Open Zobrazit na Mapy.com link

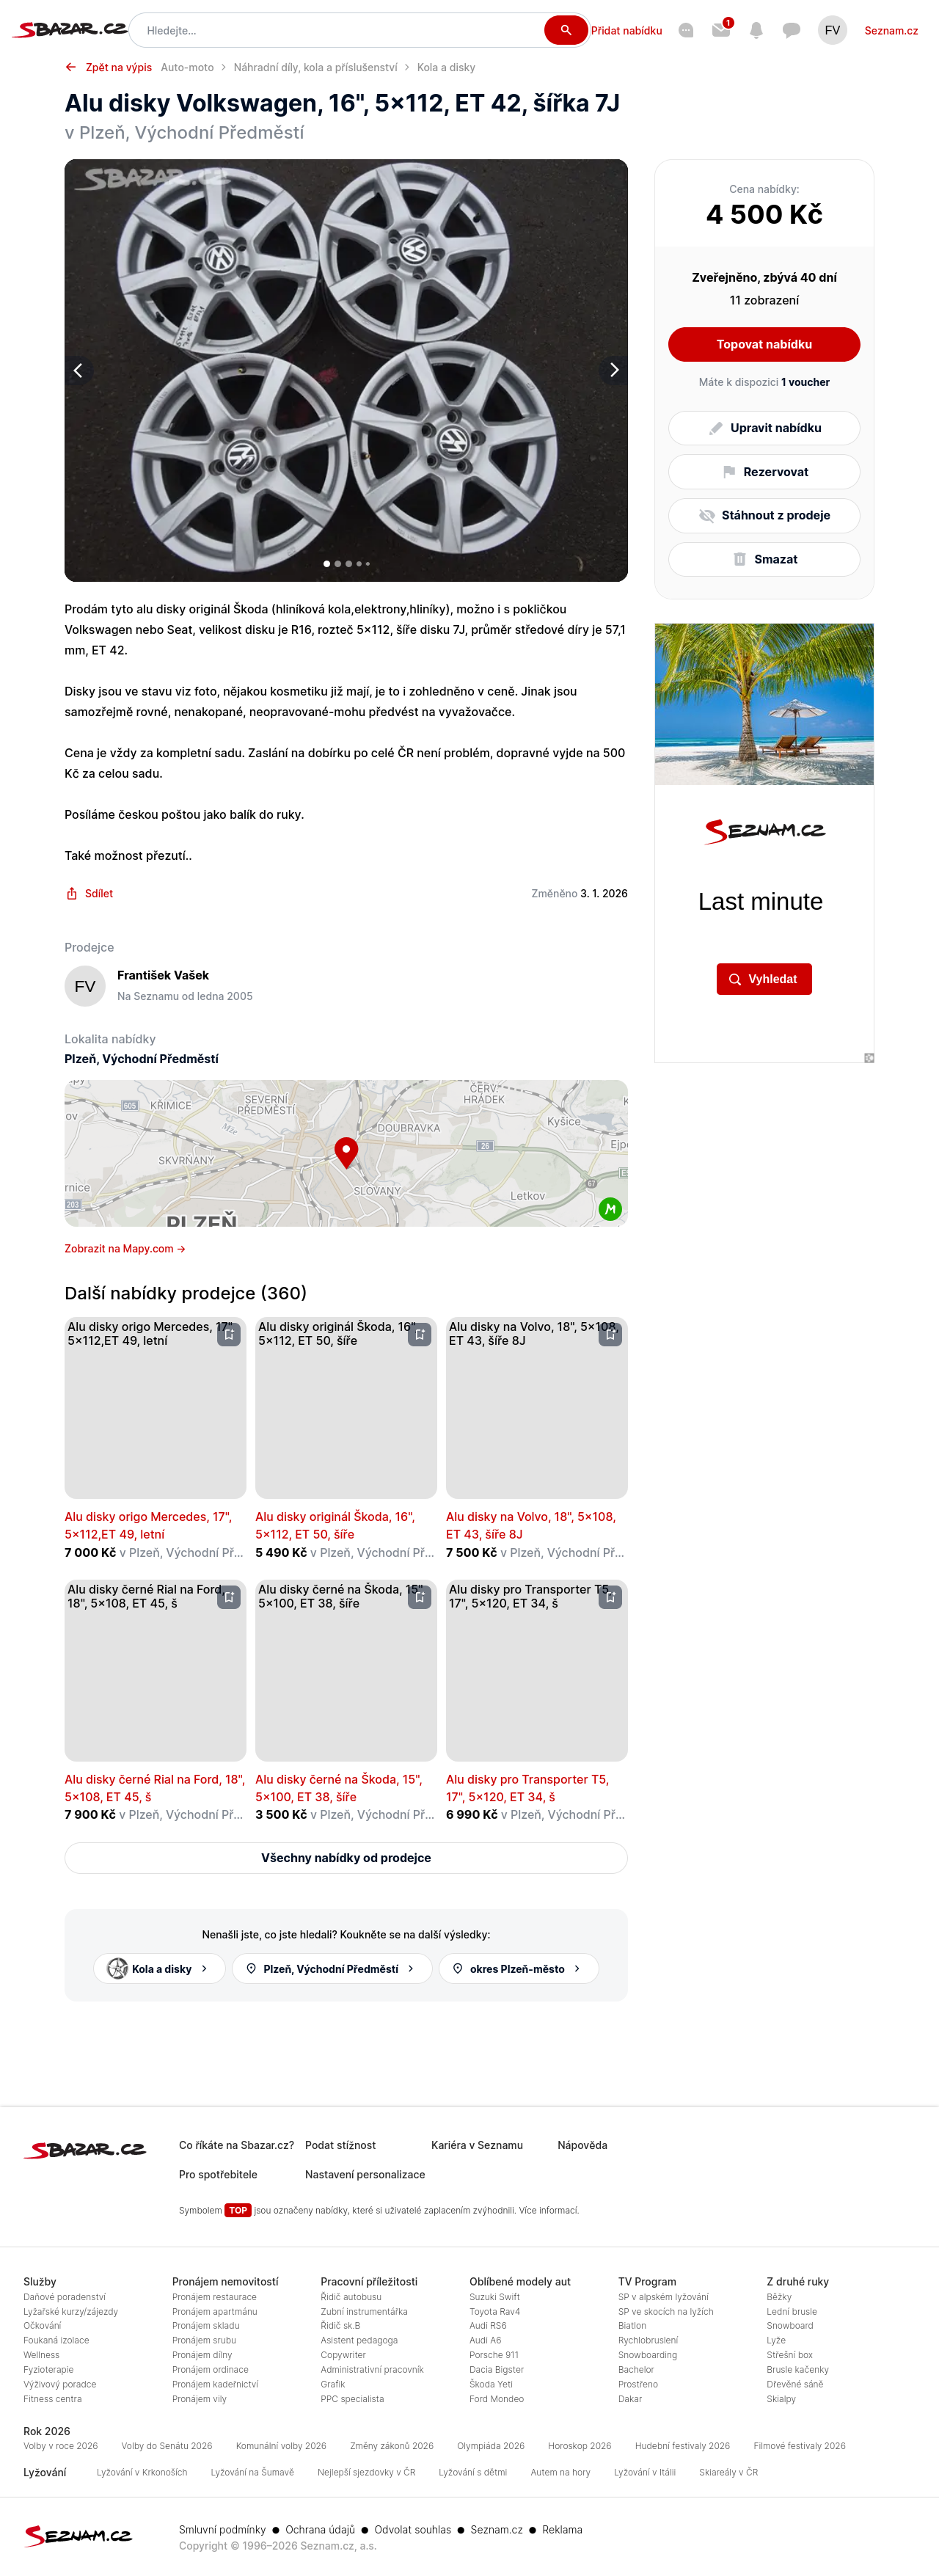click(124, 1248)
